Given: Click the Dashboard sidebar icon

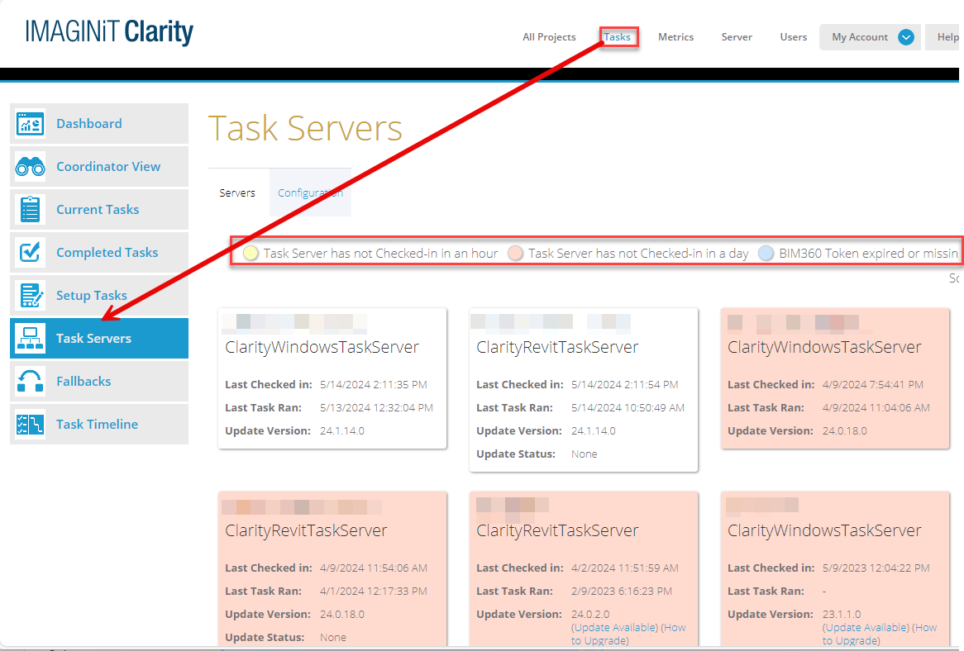Looking at the screenshot, I should click(x=31, y=124).
